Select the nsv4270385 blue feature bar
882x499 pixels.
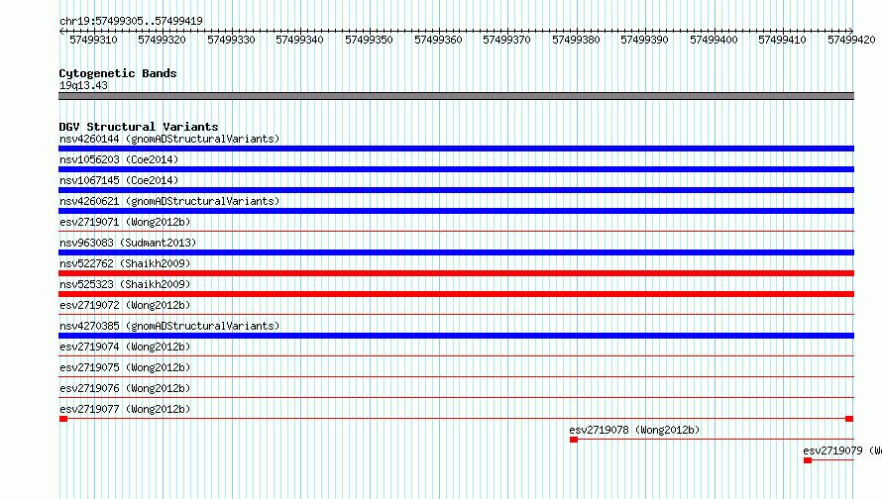coord(456,336)
